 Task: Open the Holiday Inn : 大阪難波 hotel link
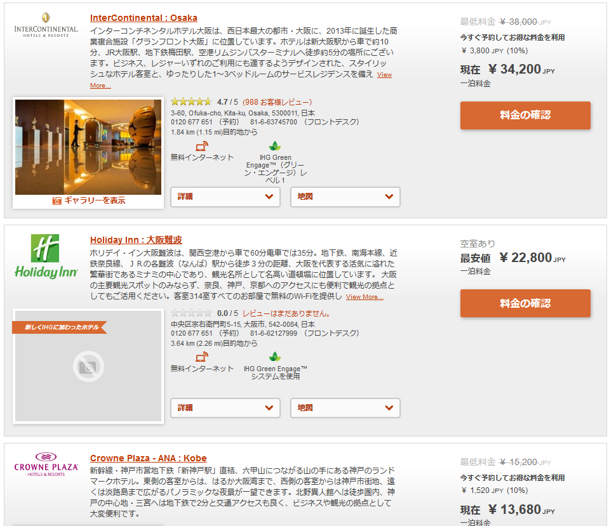(x=136, y=240)
